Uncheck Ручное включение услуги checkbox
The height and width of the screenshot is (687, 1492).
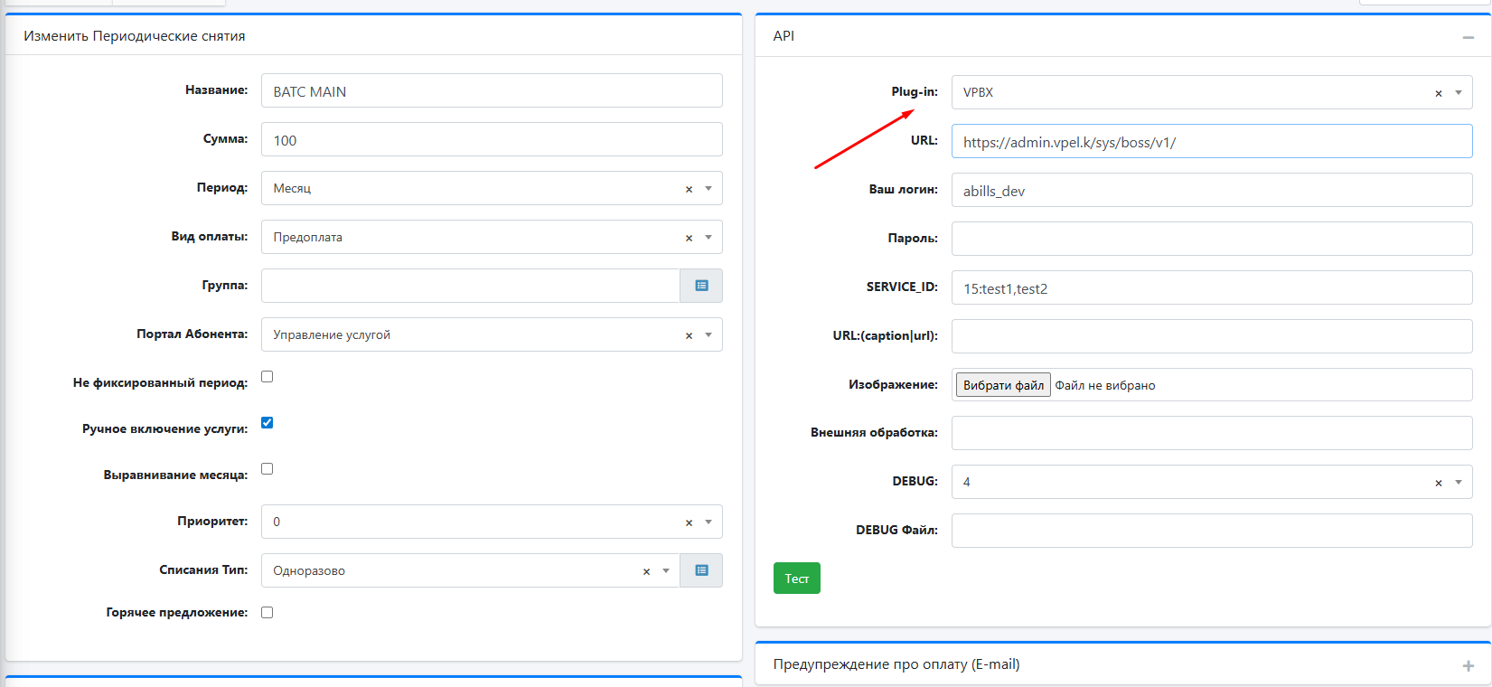(267, 423)
